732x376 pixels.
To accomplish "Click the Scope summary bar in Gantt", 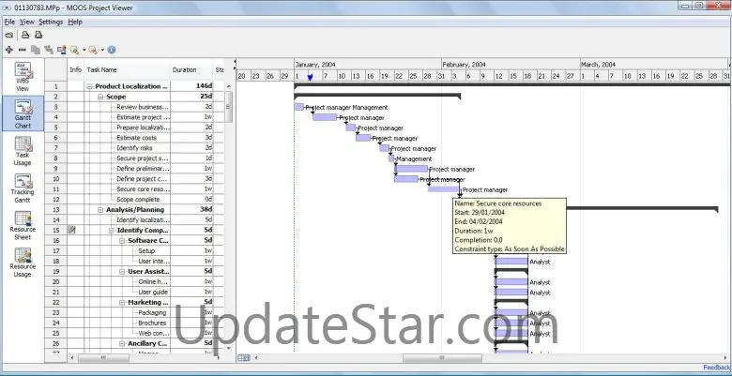I will pos(377,96).
